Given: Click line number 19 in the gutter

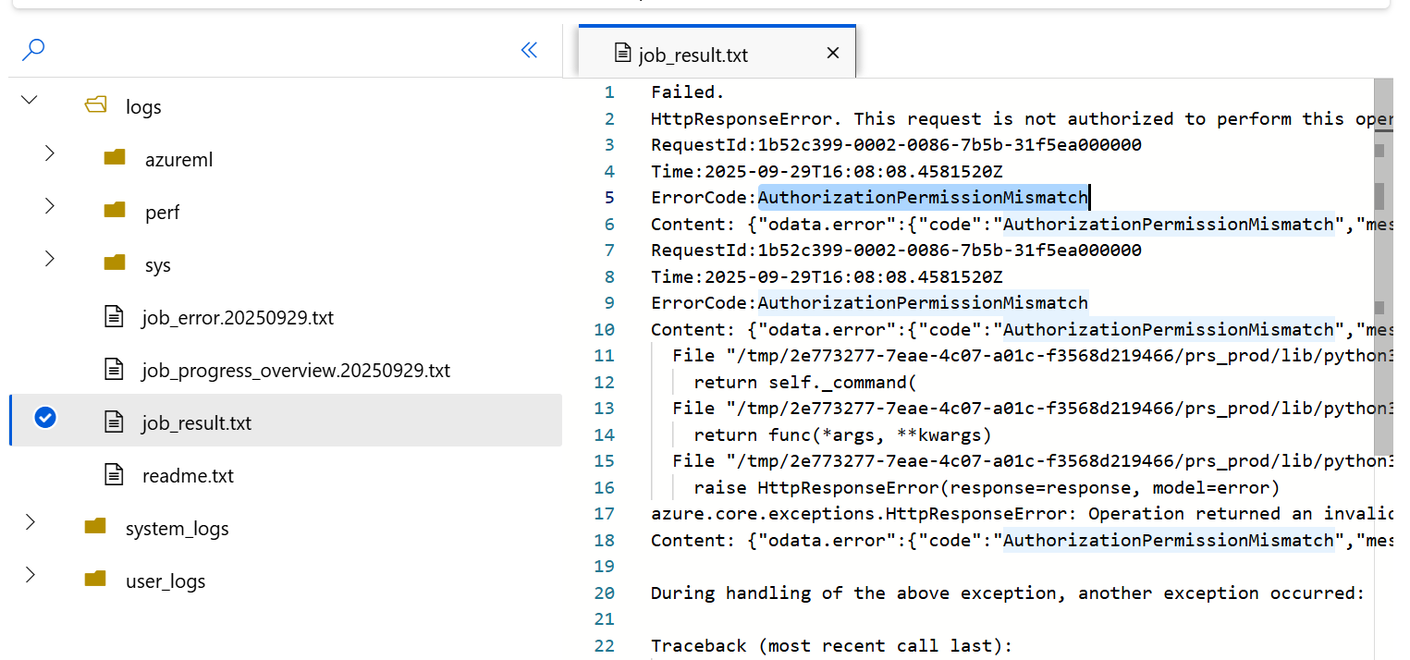Looking at the screenshot, I should [x=605, y=566].
